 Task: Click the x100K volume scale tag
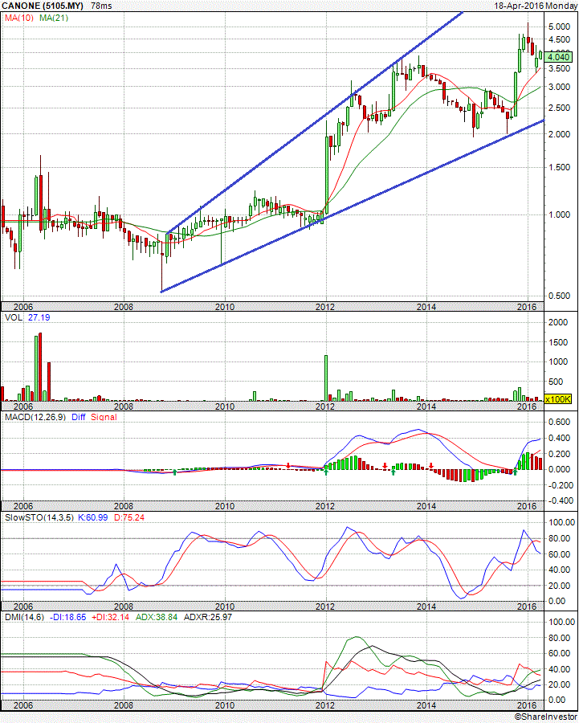[x=558, y=399]
